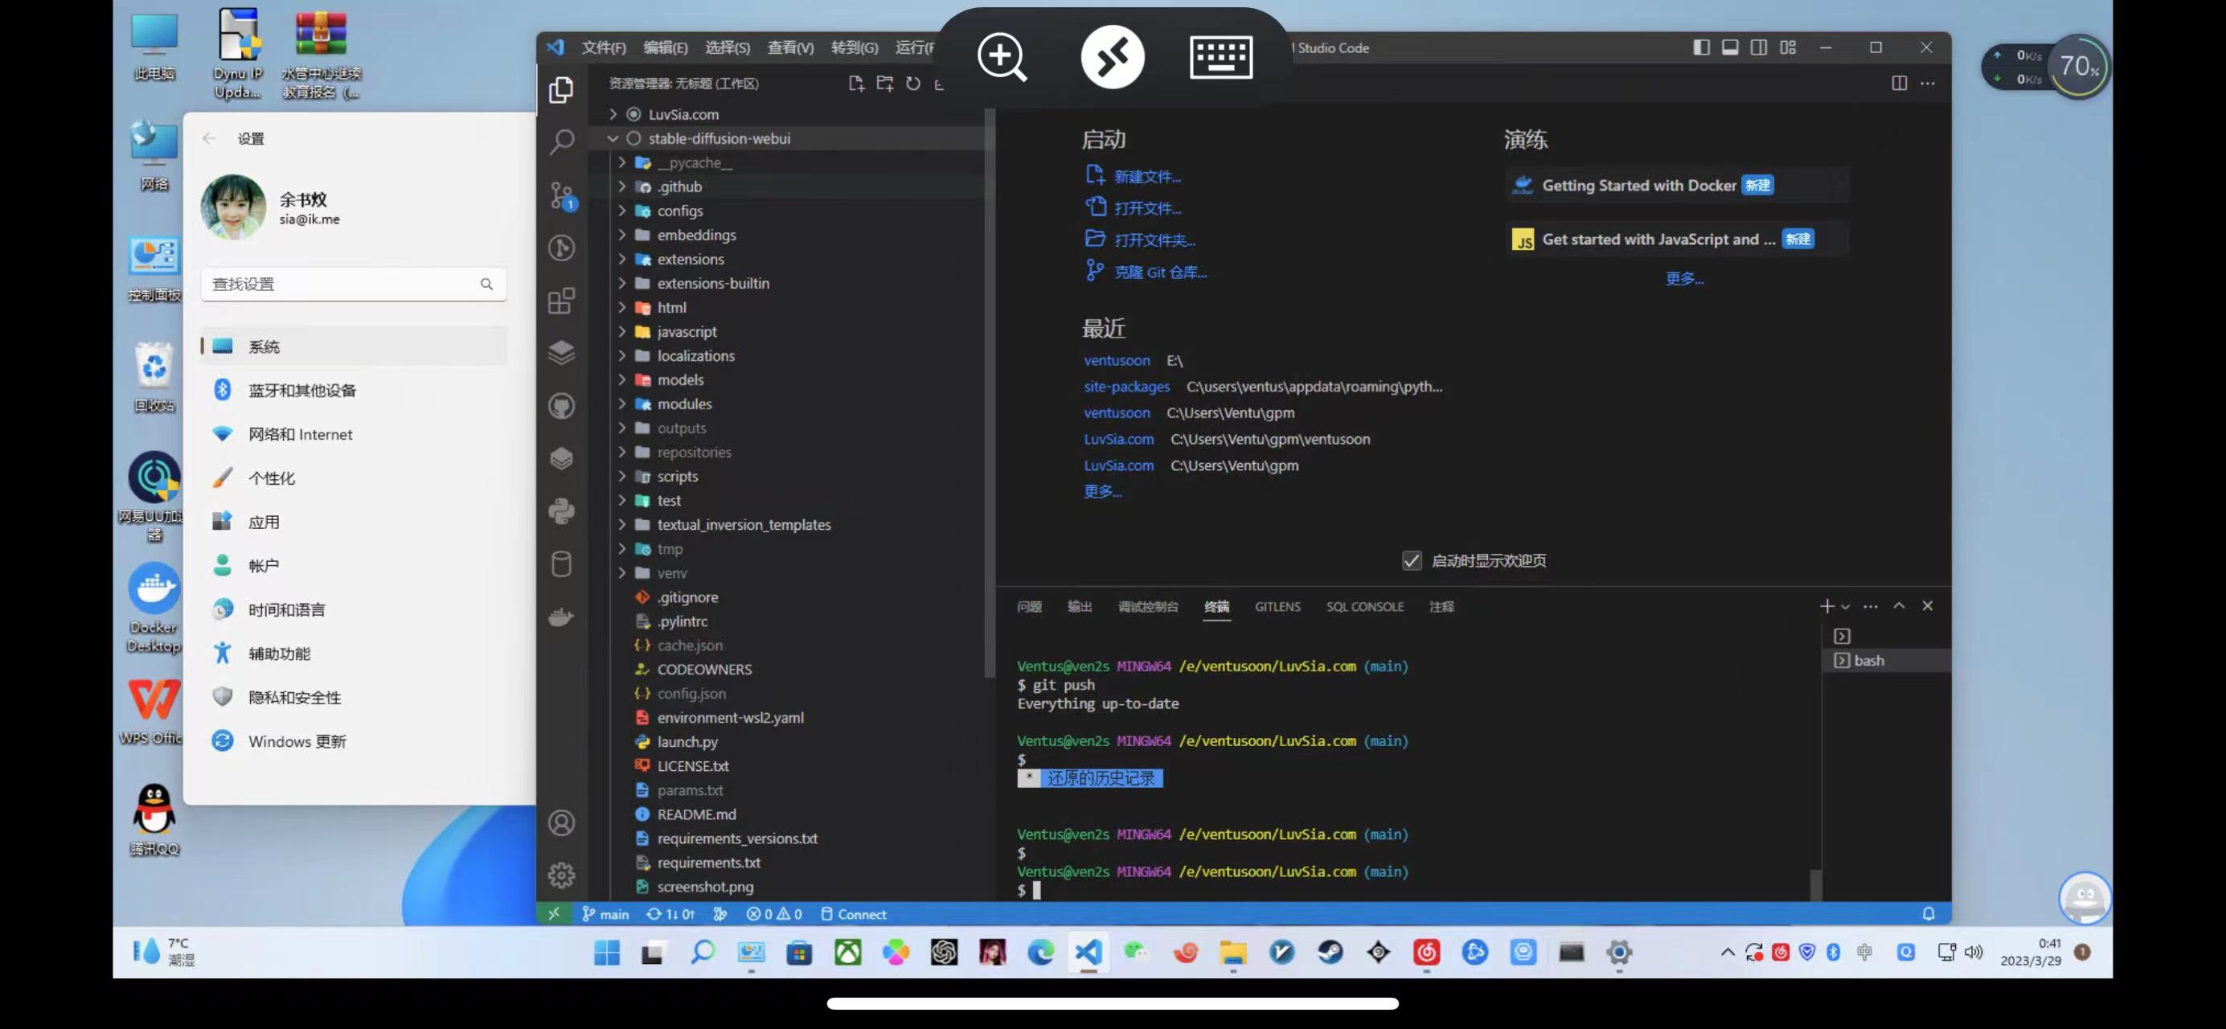This screenshot has width=2226, height=1029.
Task: Open the GitHub view in activity bar
Action: coord(561,405)
